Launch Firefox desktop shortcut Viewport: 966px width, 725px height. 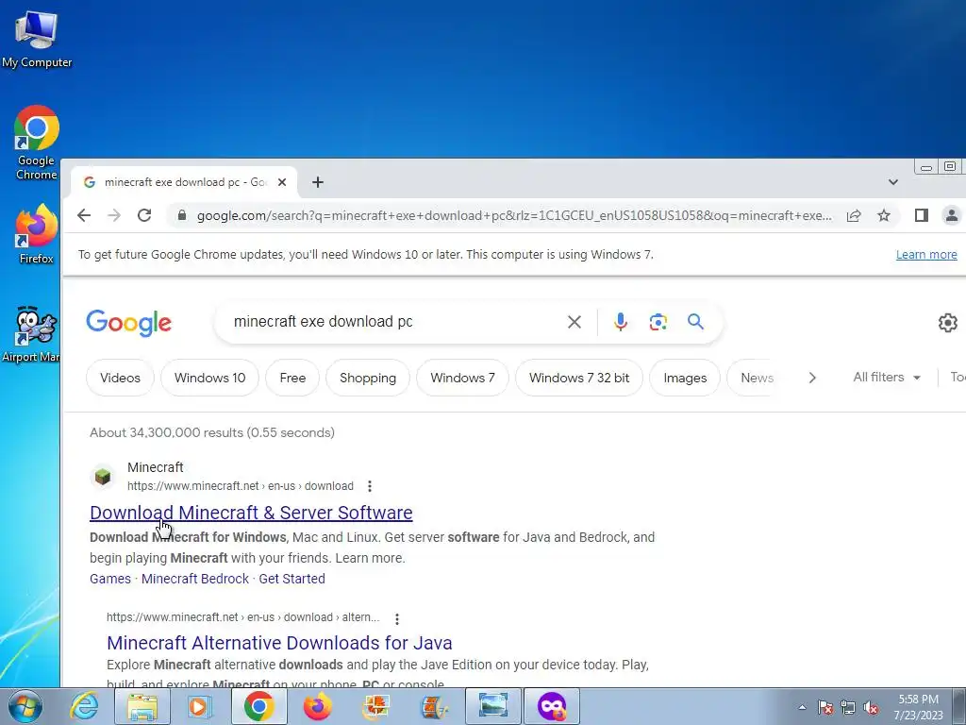[x=37, y=234]
